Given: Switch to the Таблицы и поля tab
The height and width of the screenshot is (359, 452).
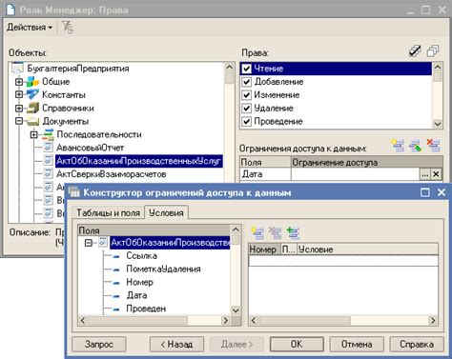Looking at the screenshot, I should click(108, 212).
